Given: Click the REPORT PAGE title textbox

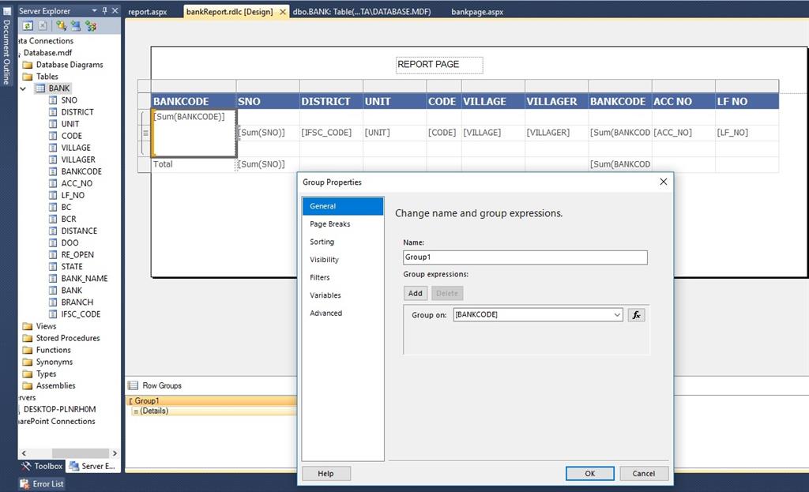Looking at the screenshot, I should [439, 65].
